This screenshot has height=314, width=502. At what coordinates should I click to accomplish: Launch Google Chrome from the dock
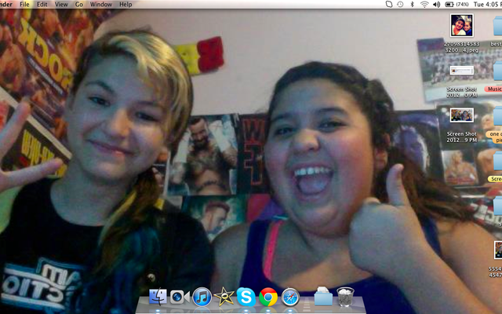(x=268, y=298)
